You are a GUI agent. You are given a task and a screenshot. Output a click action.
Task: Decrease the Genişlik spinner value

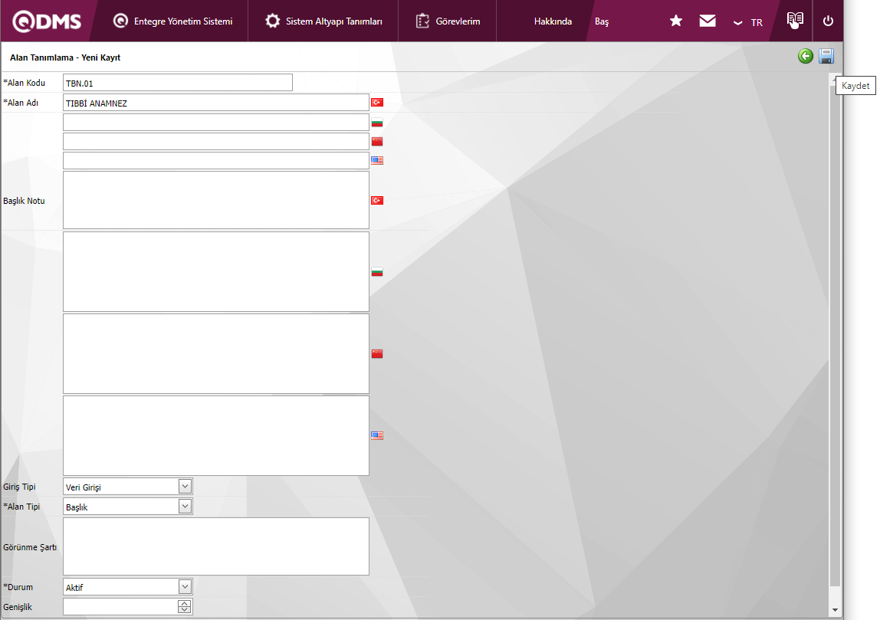coord(184,610)
